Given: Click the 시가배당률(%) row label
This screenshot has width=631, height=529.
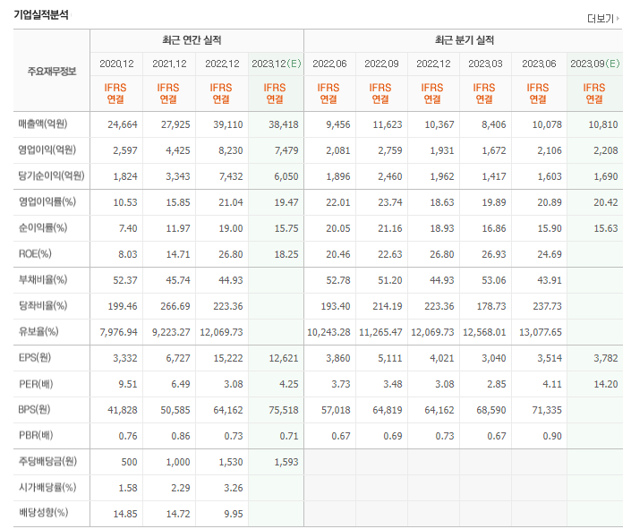Looking at the screenshot, I should tap(47, 488).
